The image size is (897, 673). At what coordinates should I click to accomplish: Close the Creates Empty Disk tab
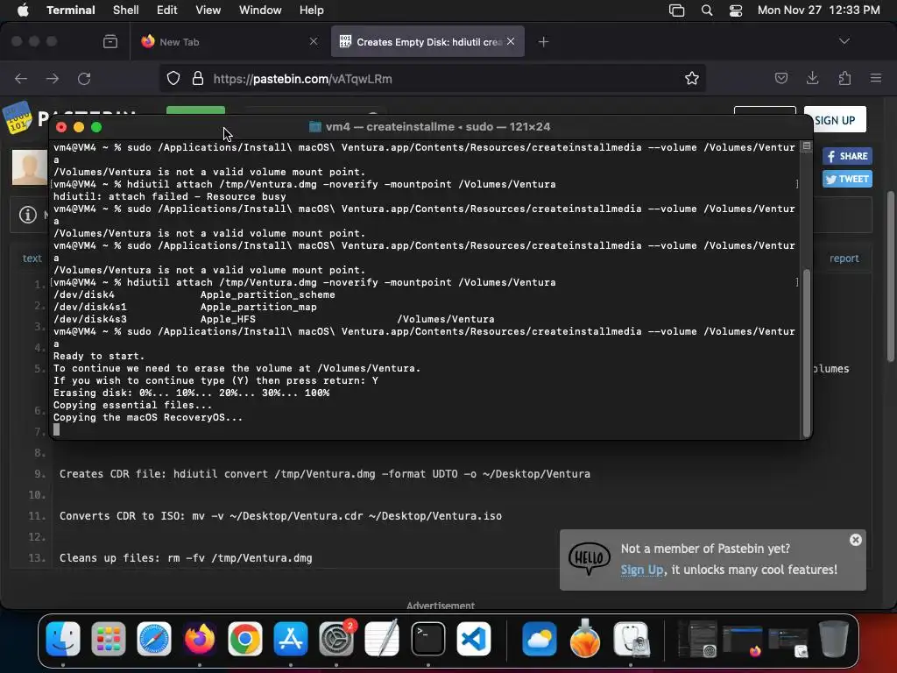click(511, 41)
